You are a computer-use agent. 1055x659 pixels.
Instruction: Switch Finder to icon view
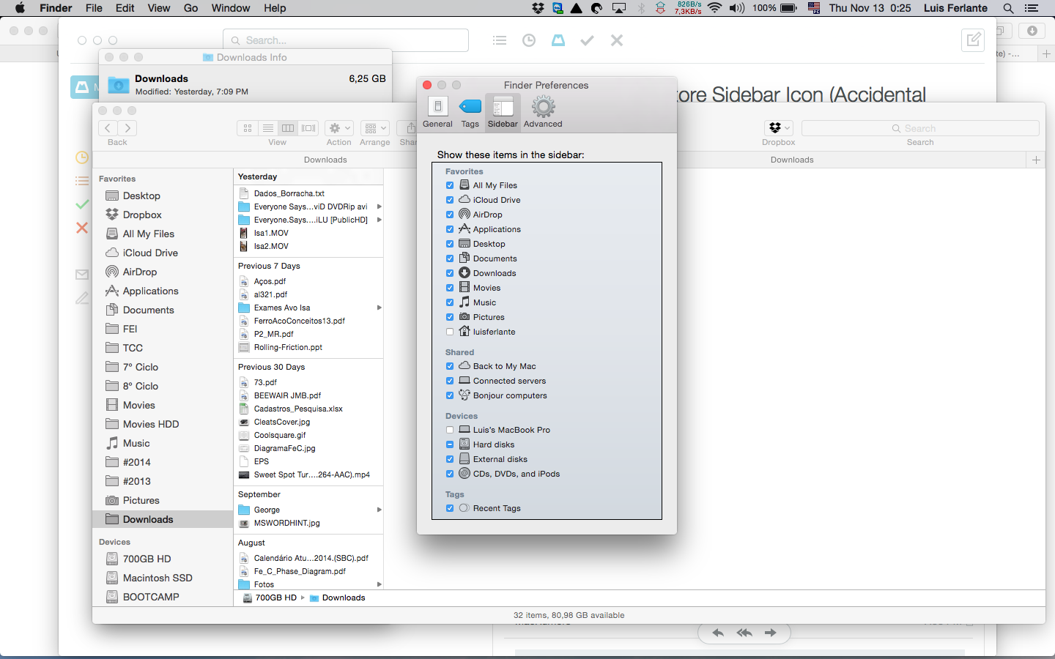pos(248,128)
